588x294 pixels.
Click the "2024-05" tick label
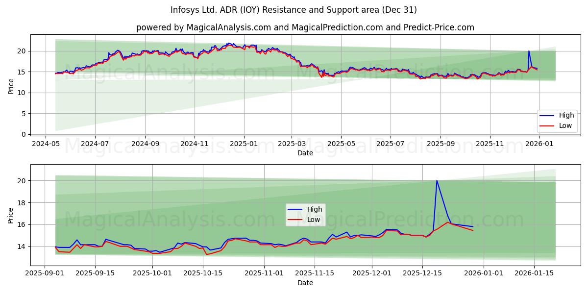pyautogui.click(x=46, y=144)
